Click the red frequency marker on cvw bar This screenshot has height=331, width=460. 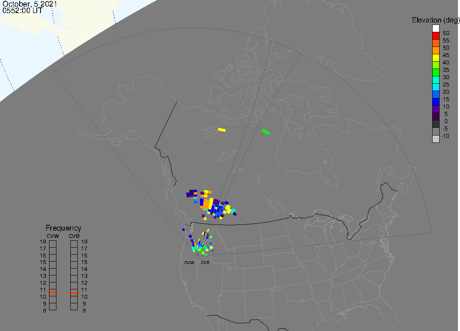(x=53, y=292)
